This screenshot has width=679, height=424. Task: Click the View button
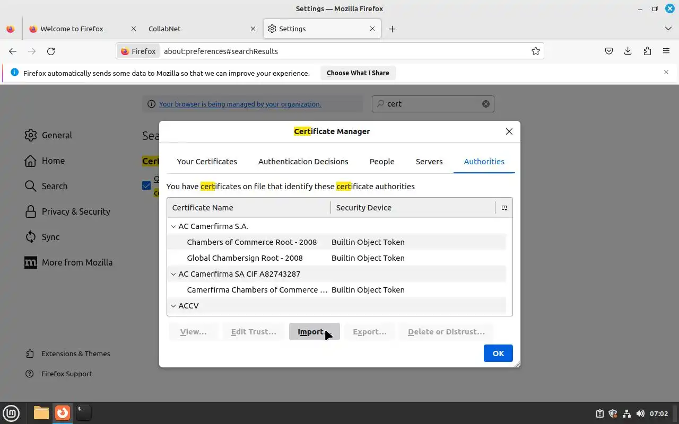(194, 332)
